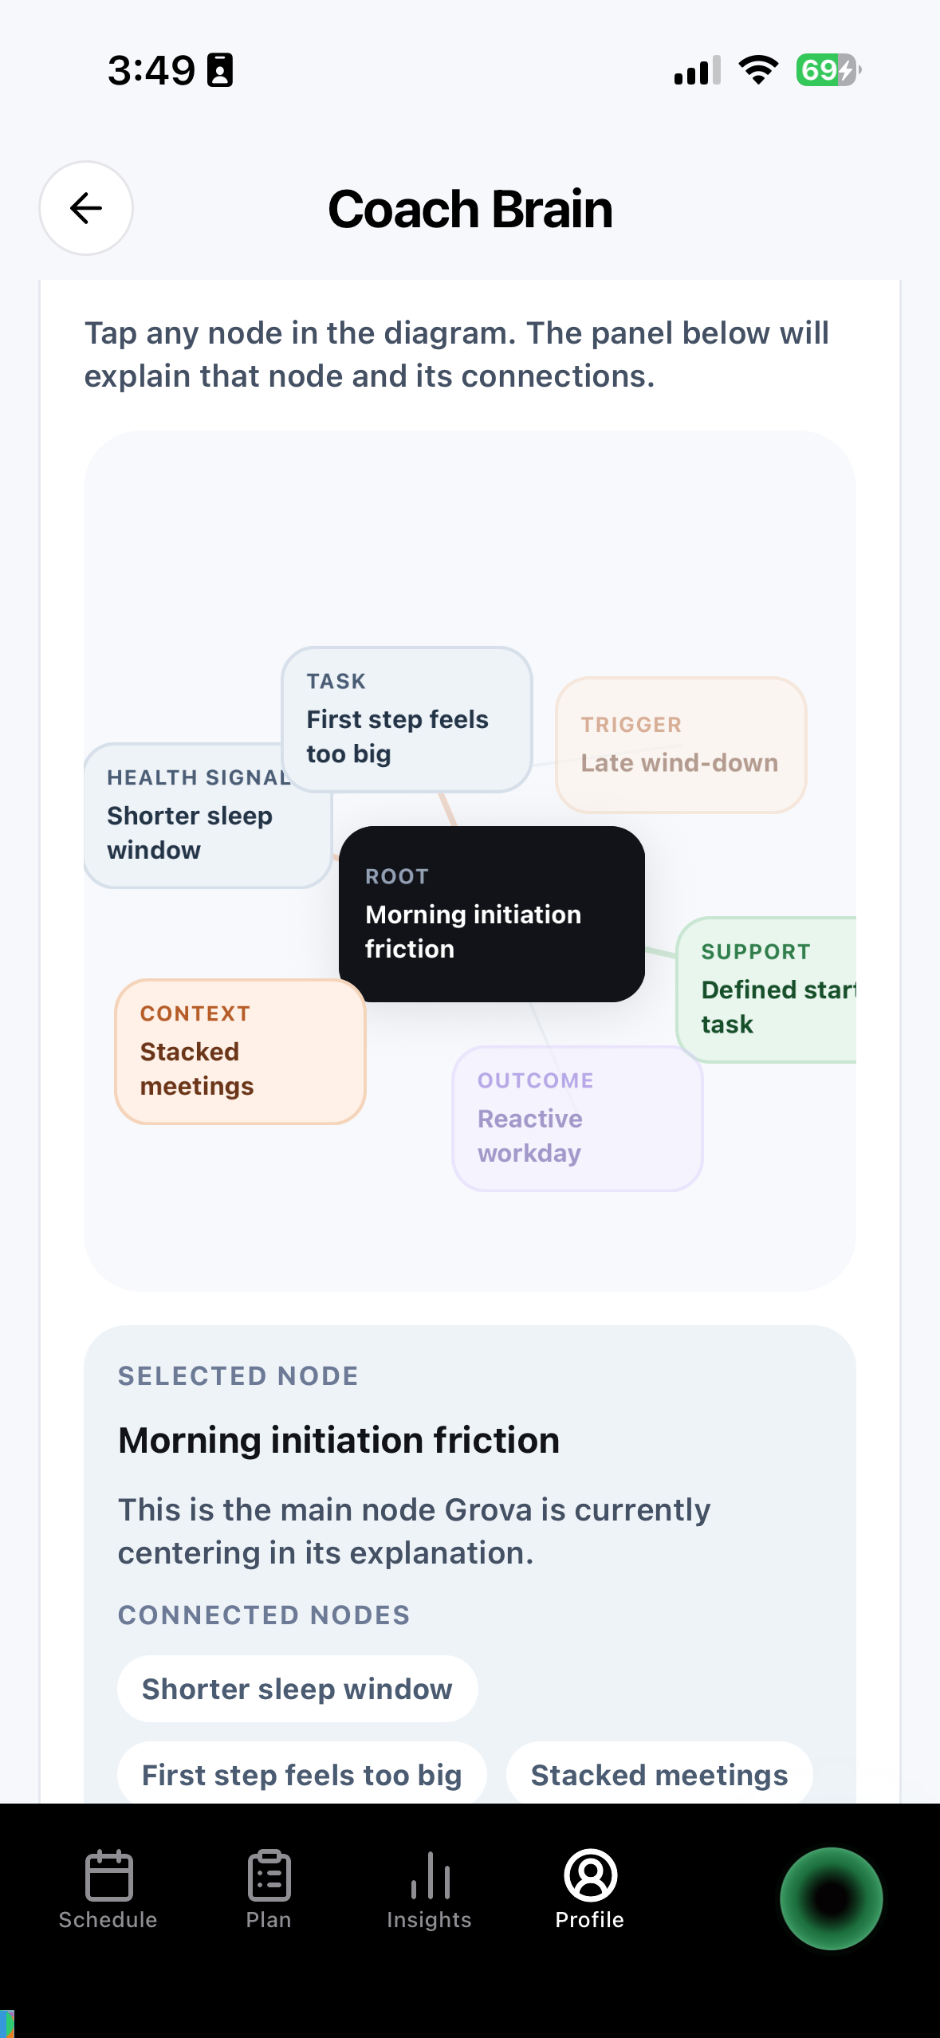The height and width of the screenshot is (2038, 940).
Task: Tap the Stacked meetings connected chip
Action: [x=659, y=1774]
